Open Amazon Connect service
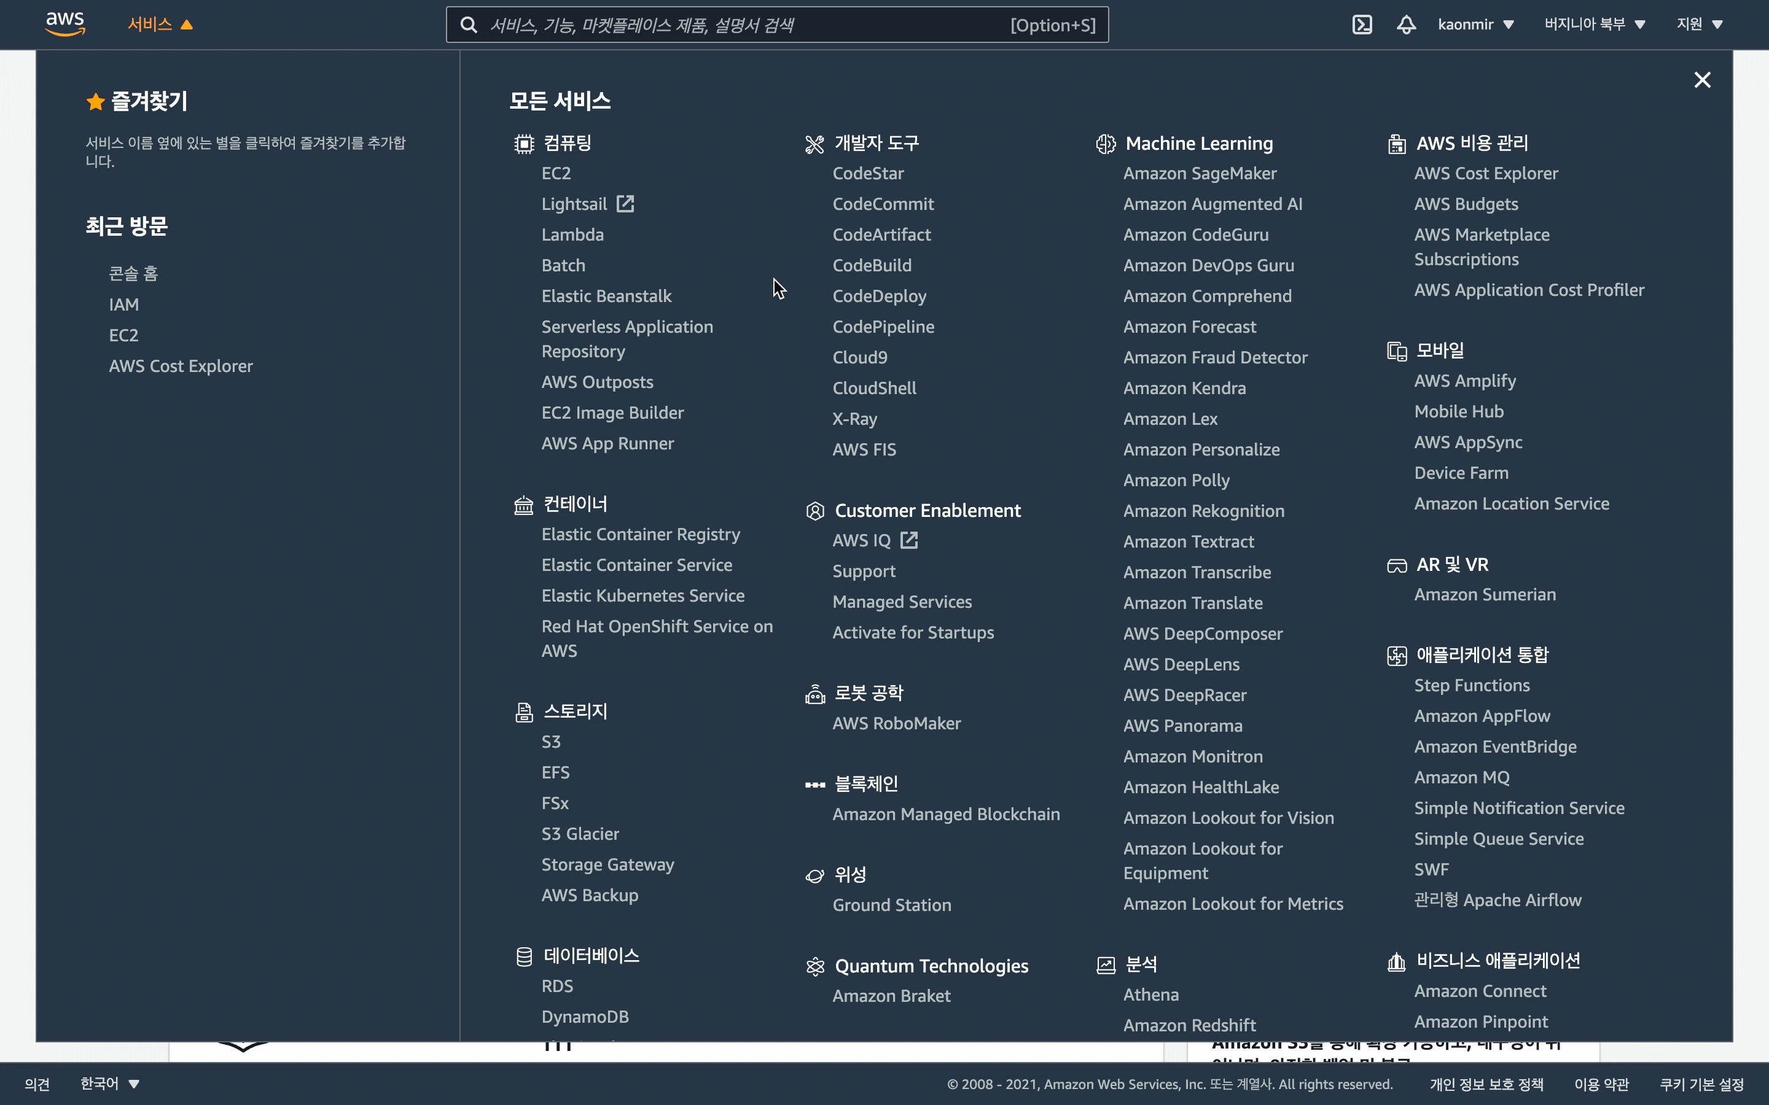The height and width of the screenshot is (1105, 1769). pyautogui.click(x=1480, y=990)
